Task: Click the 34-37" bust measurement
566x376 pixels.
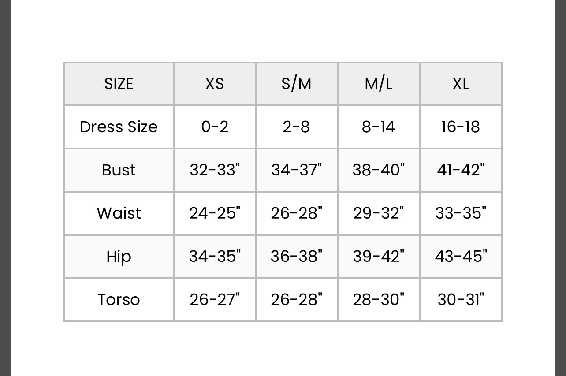Action: (x=296, y=170)
